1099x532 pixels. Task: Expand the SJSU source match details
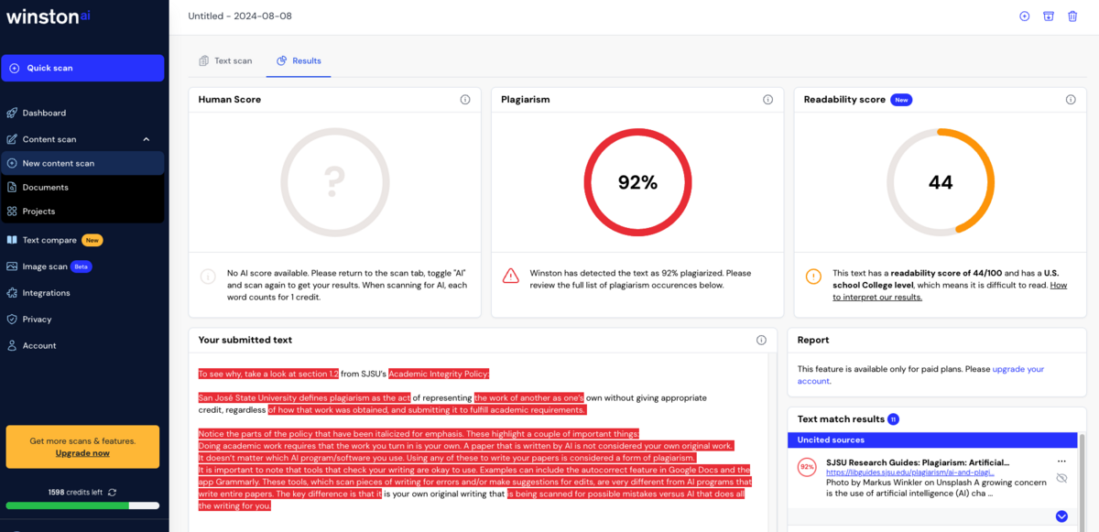(1061, 516)
